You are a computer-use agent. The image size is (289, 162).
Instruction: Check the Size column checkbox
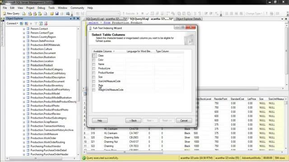94,77
